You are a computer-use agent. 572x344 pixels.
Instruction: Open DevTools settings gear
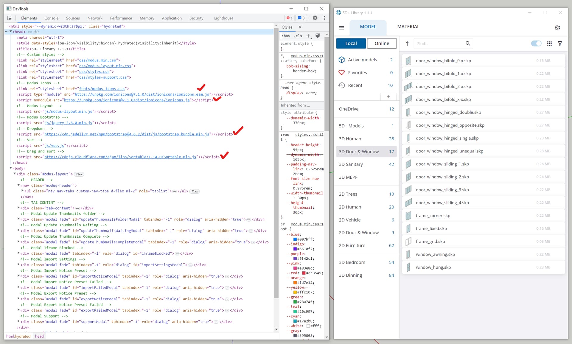click(315, 18)
